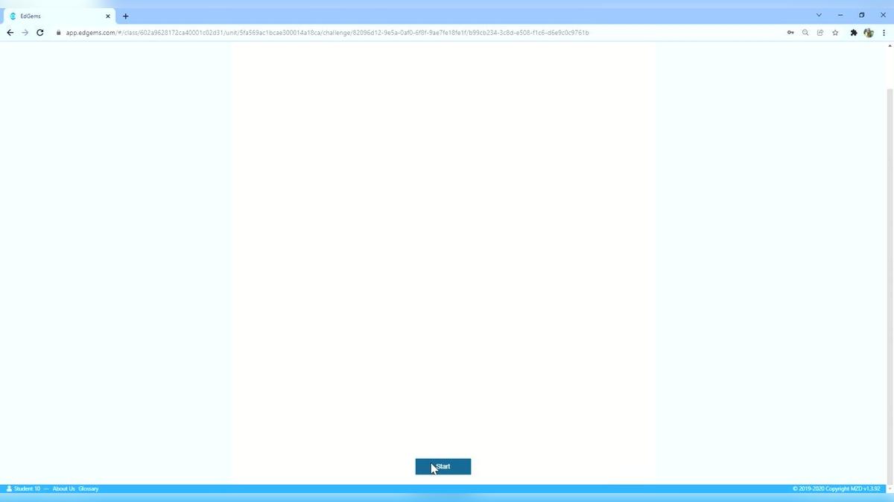This screenshot has width=894, height=502.
Task: Share this page using share icon
Action: (x=820, y=33)
